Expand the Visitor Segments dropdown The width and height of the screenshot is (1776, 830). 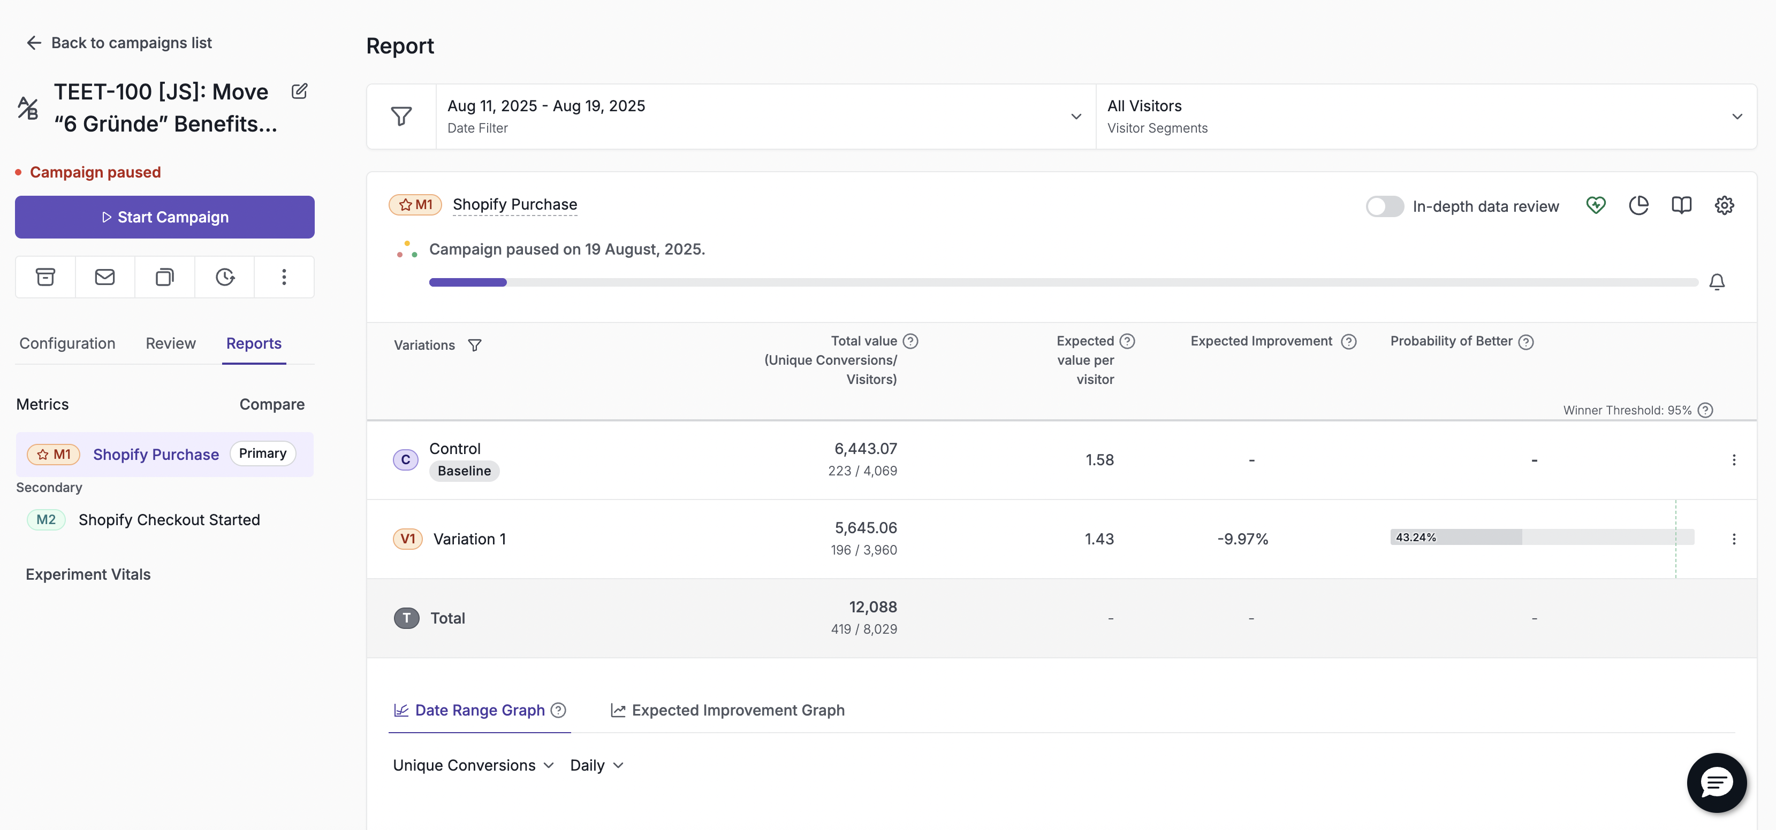pos(1426,117)
